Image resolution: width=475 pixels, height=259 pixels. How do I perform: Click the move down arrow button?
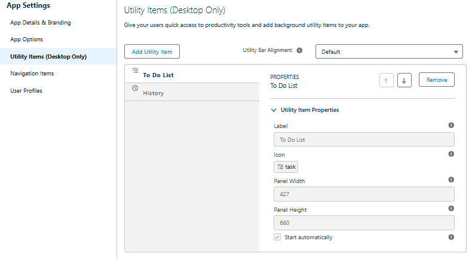point(404,81)
